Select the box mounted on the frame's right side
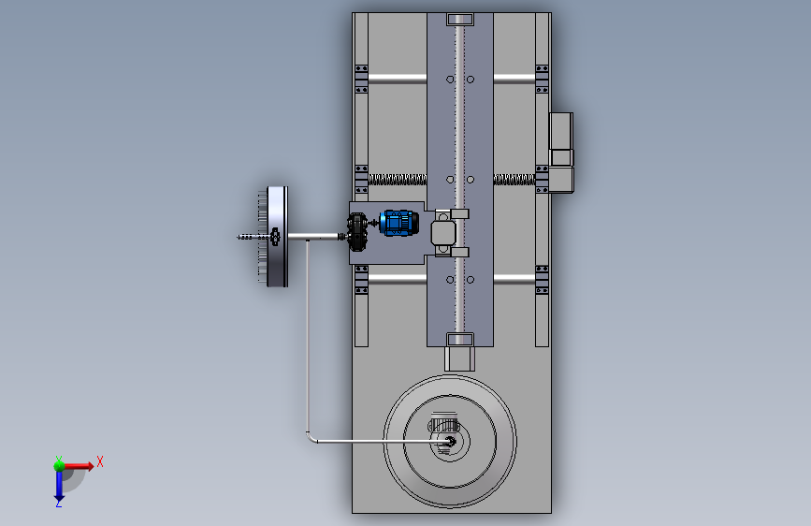Screen dimensions: 811x526 point(561,153)
